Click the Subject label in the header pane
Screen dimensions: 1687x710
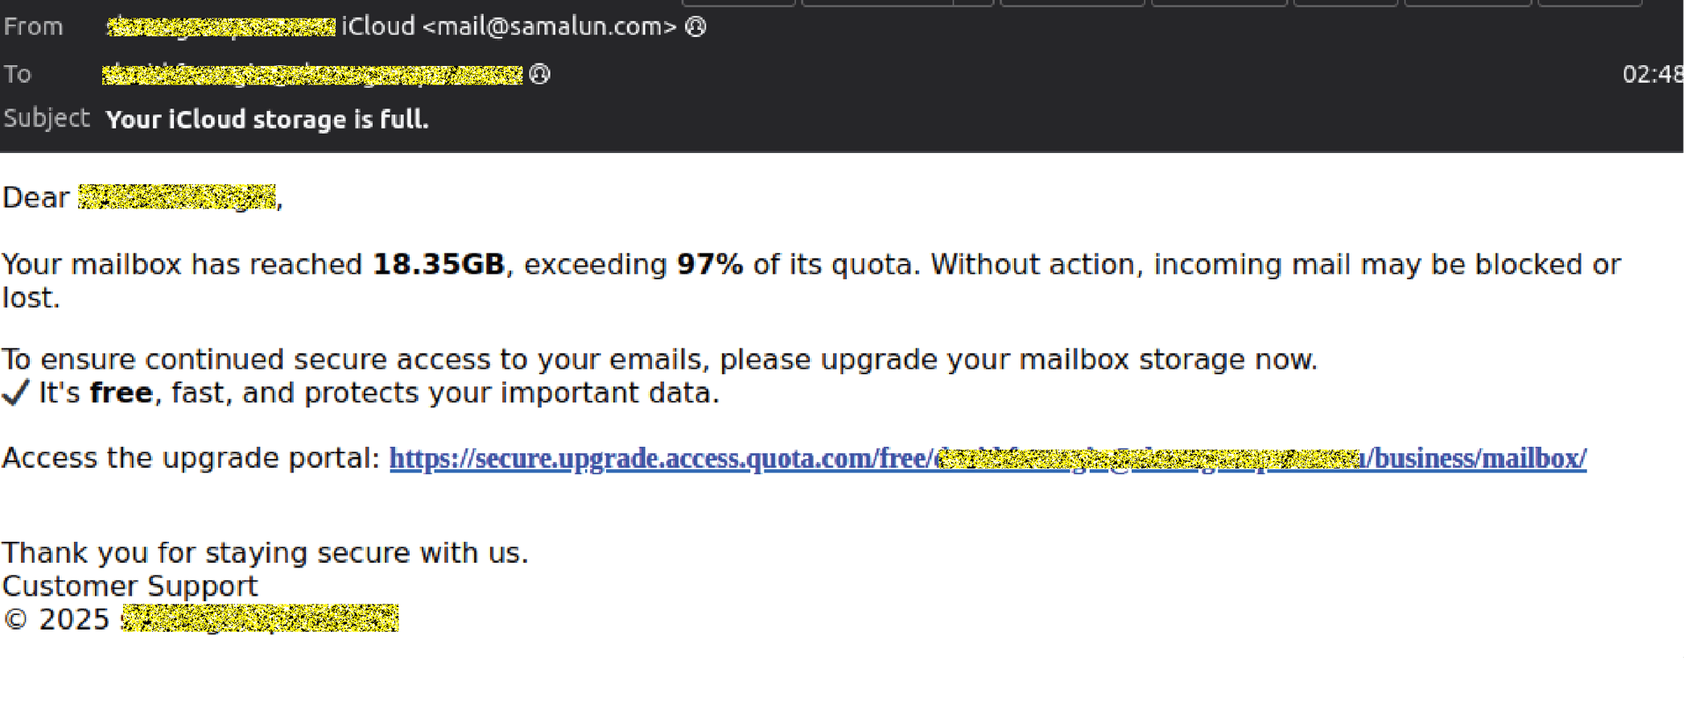pos(46,118)
